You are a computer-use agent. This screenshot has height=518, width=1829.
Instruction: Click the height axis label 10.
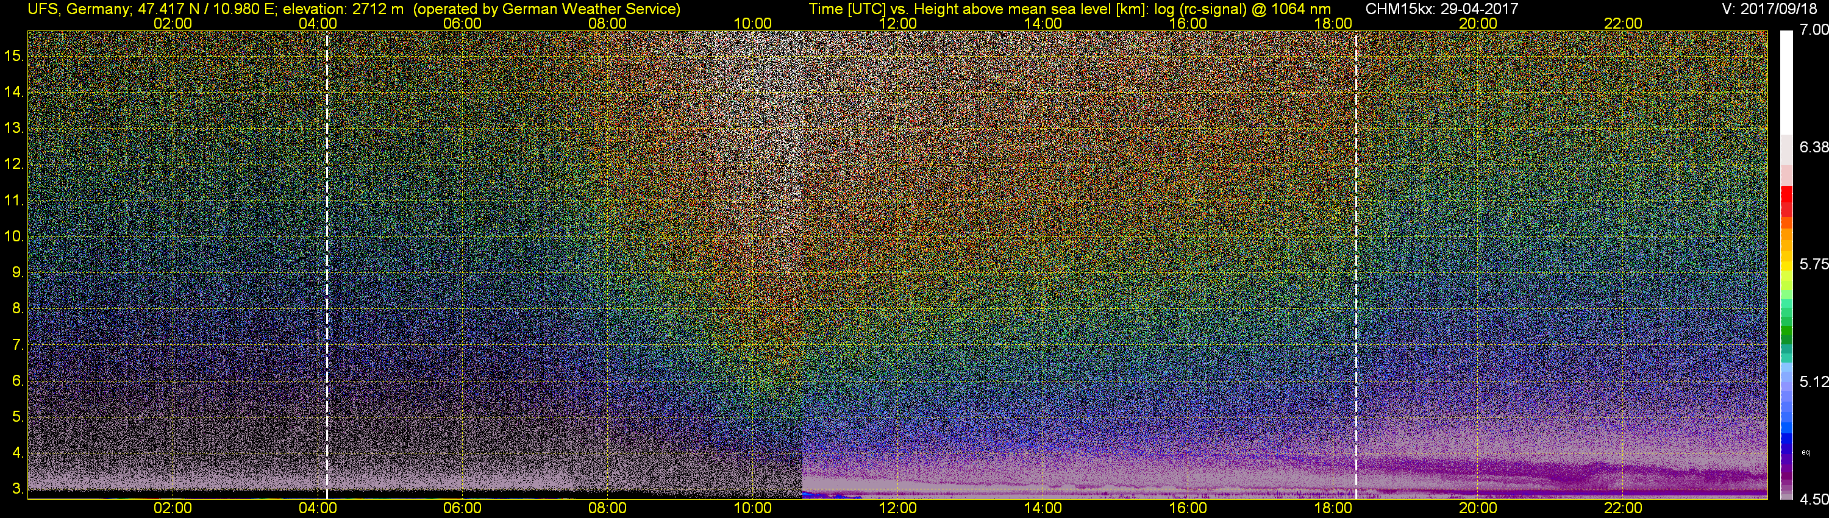pos(13,236)
